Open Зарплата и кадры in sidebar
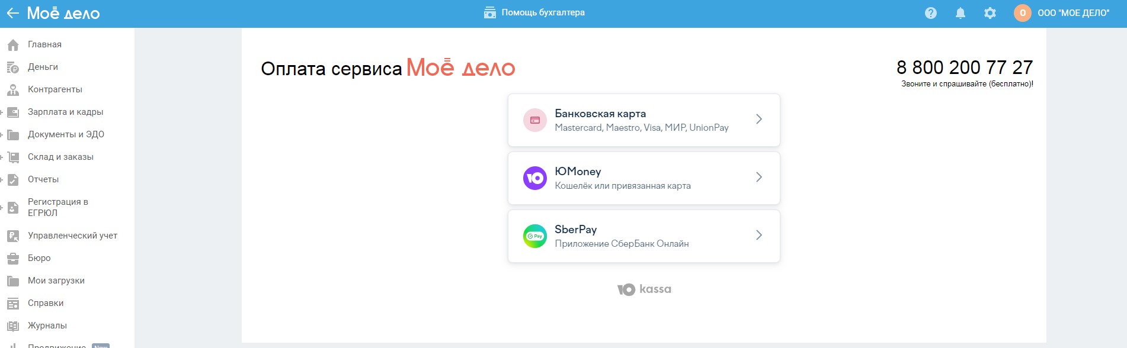1127x348 pixels. [65, 112]
